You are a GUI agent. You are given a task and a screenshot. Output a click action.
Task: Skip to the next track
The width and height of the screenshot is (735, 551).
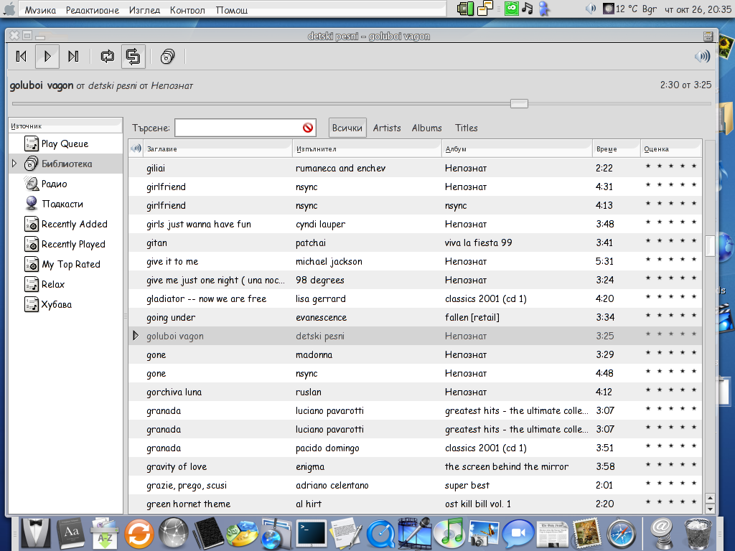(73, 57)
